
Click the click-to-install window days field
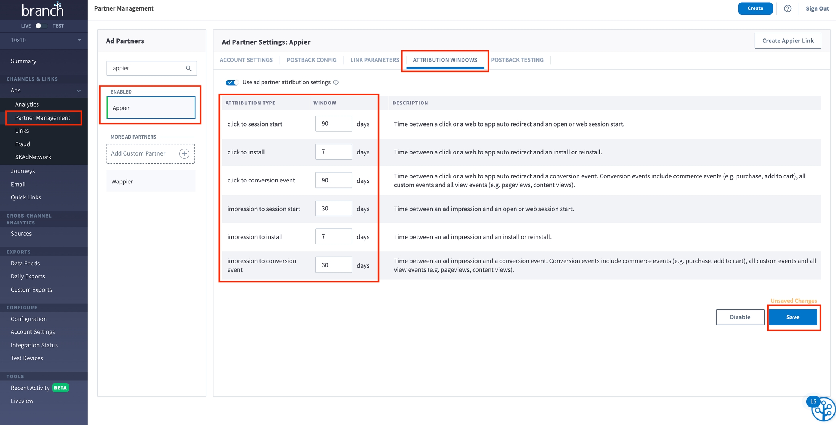pyautogui.click(x=333, y=152)
